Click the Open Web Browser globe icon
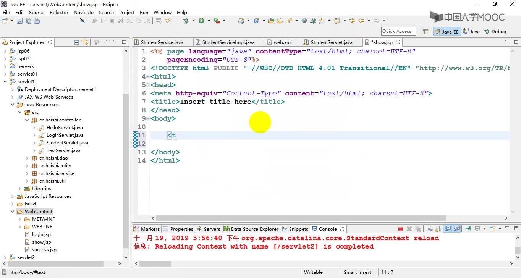521x278 pixels. (x=304, y=21)
